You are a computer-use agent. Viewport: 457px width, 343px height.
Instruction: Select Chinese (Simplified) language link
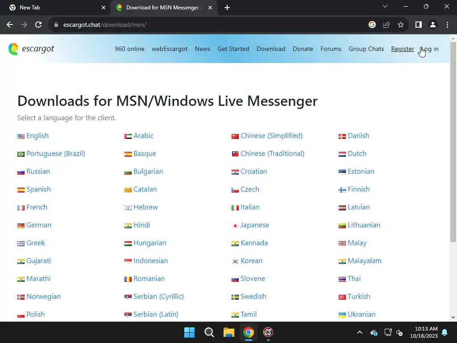271,136
